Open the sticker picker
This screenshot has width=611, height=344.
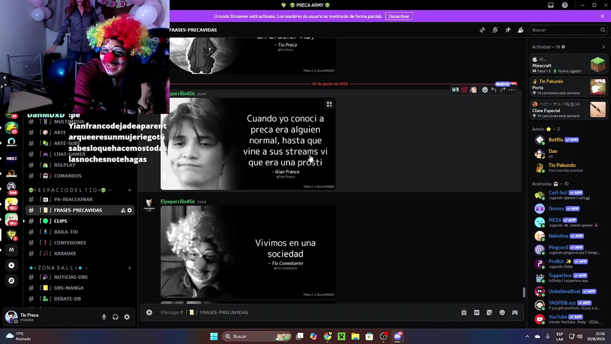coord(489,312)
